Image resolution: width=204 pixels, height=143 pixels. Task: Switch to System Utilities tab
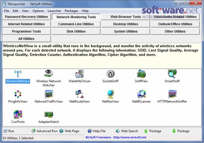126,31
